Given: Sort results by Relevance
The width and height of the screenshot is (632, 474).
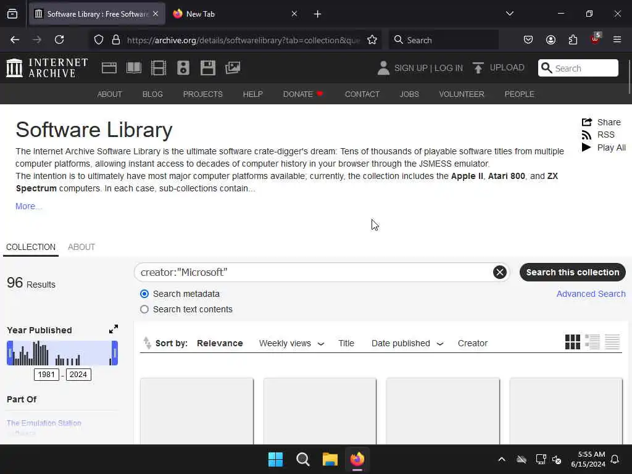Looking at the screenshot, I should [220, 343].
